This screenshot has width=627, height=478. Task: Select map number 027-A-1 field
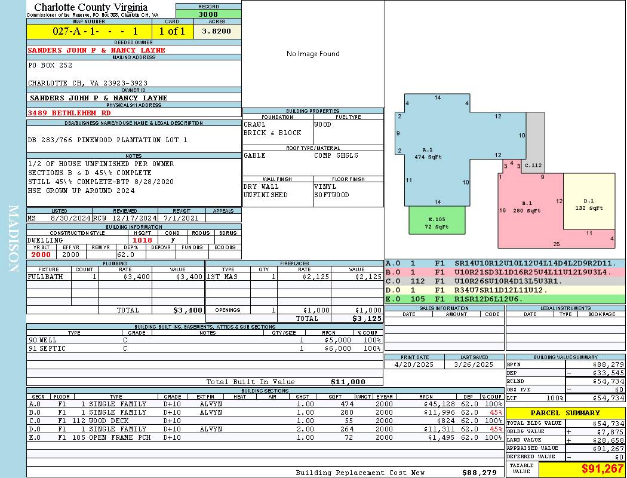(x=89, y=31)
